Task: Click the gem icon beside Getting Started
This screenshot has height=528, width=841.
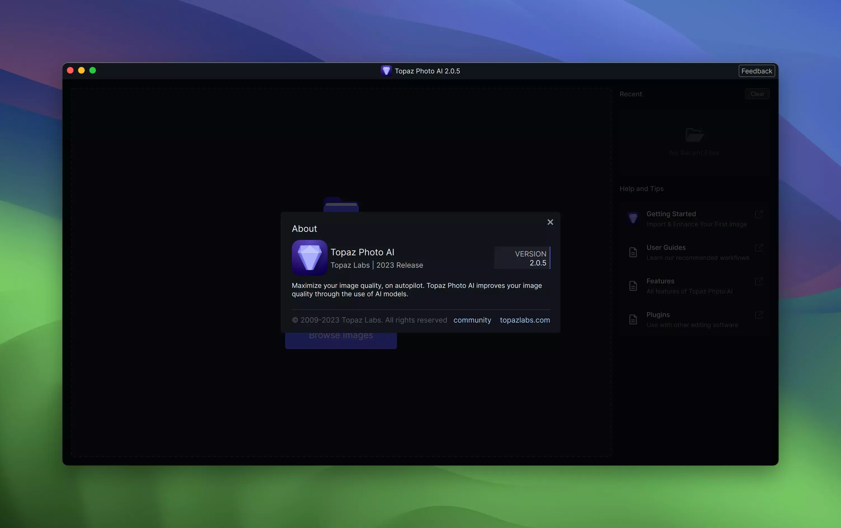Action: [x=633, y=218]
